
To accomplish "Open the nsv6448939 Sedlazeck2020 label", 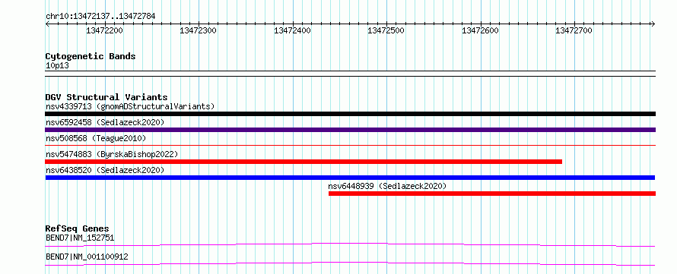I will pyautogui.click(x=387, y=186).
